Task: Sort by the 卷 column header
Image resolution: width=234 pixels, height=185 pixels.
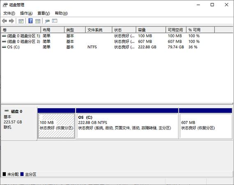Action: point(21,30)
